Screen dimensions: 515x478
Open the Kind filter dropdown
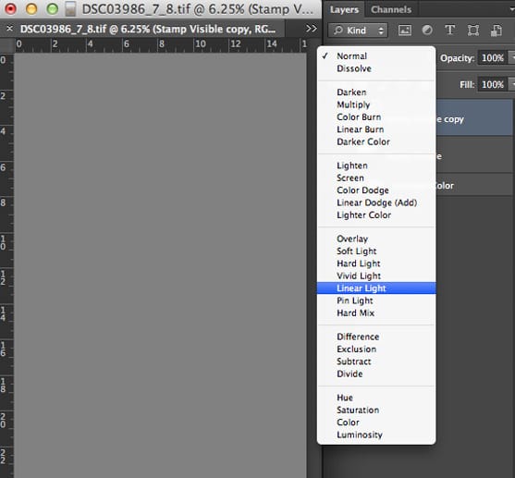tap(358, 31)
